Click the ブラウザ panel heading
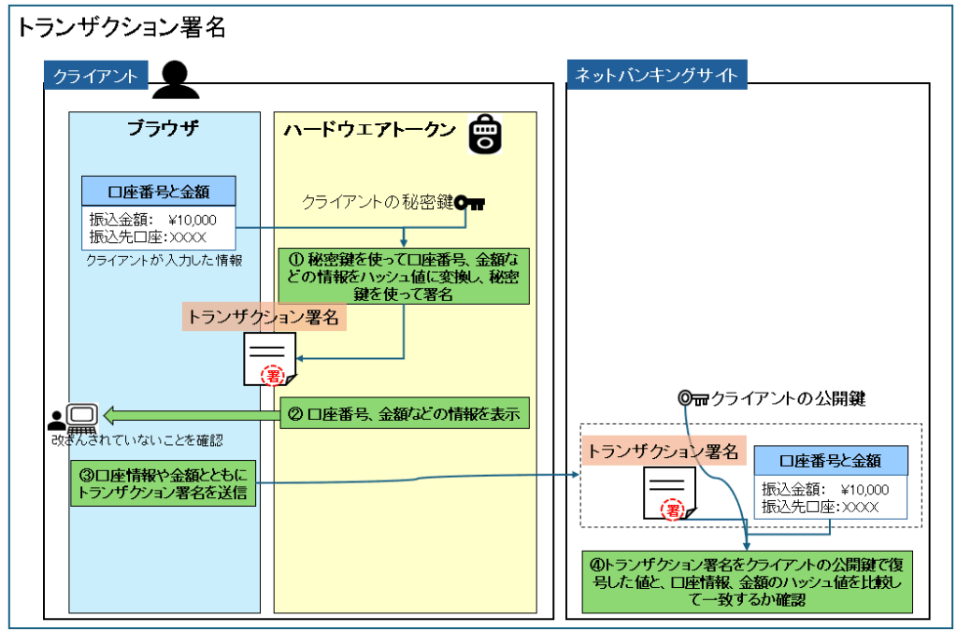Screen dimensions: 957x631 (x=164, y=129)
